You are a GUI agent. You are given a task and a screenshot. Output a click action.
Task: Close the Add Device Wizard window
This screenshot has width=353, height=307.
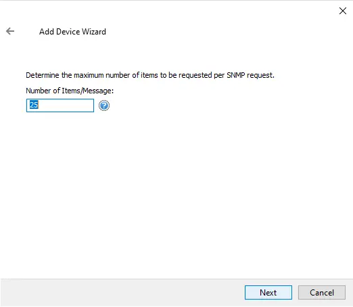(x=343, y=11)
